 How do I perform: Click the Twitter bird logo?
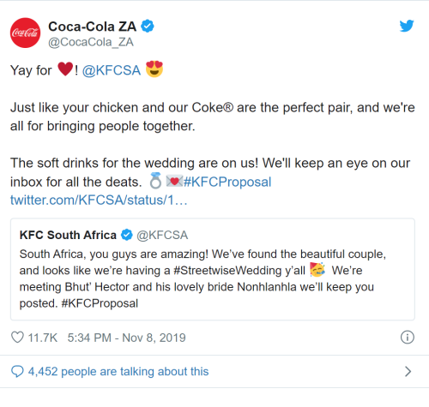pos(407,26)
